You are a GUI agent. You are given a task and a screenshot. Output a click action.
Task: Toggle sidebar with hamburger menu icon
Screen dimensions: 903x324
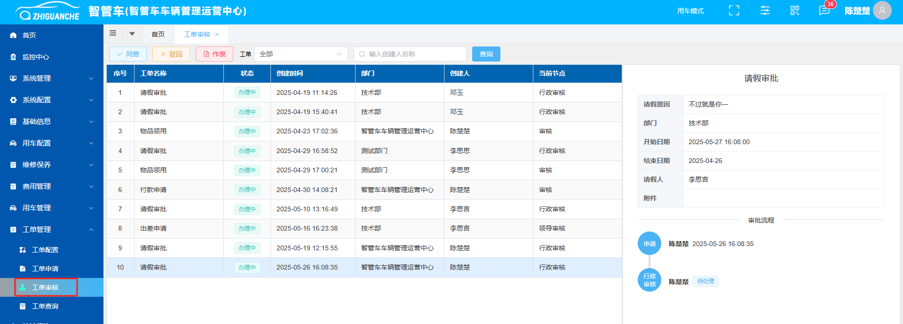(x=113, y=33)
